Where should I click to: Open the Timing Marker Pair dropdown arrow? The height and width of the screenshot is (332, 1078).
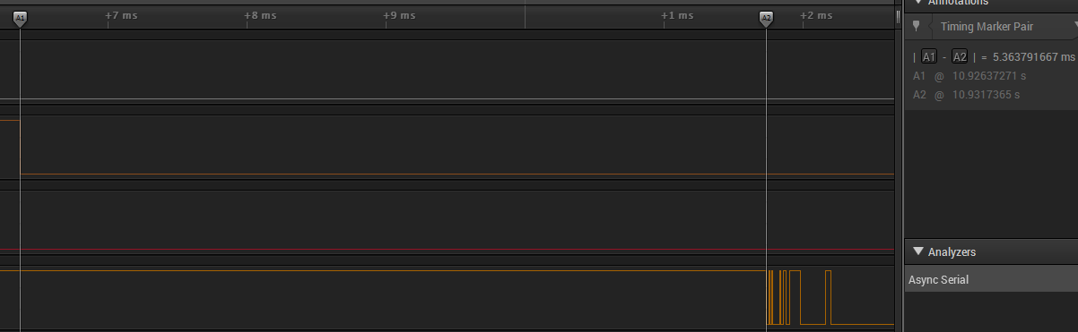pos(1075,26)
